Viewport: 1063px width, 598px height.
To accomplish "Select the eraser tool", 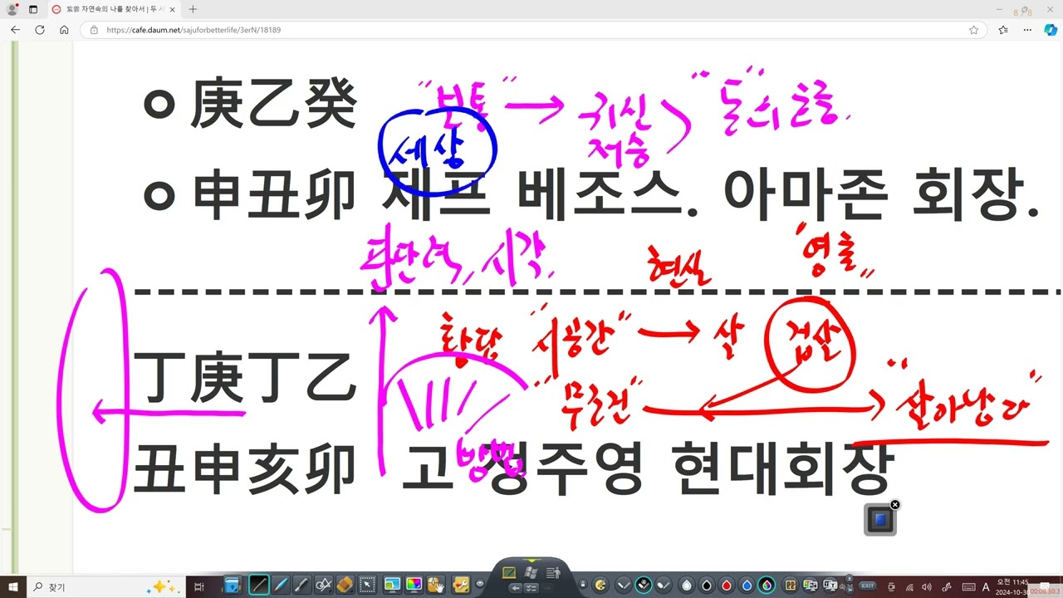I will click(x=345, y=586).
